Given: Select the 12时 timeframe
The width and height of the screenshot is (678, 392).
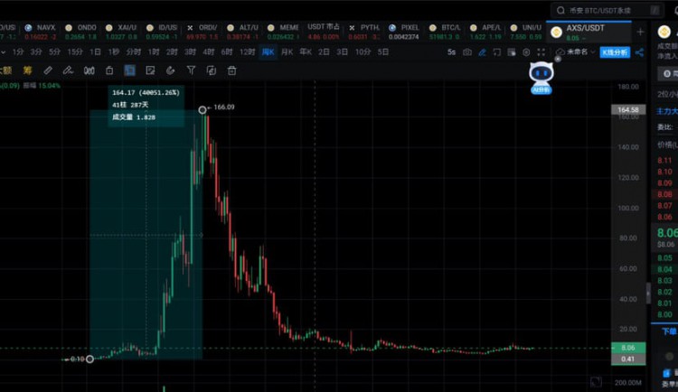Looking at the screenshot, I should pyautogui.click(x=248, y=51).
